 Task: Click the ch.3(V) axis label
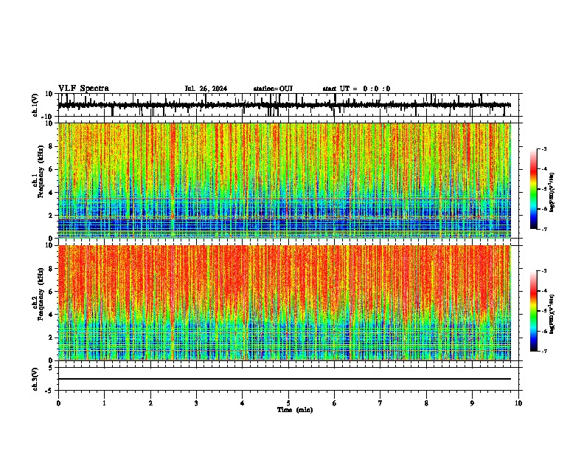(x=35, y=379)
